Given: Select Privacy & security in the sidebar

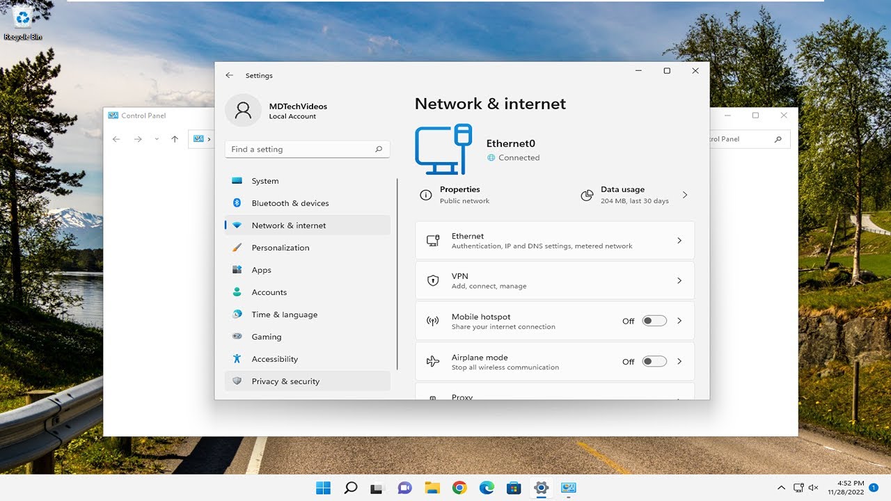Looking at the screenshot, I should click(308, 381).
